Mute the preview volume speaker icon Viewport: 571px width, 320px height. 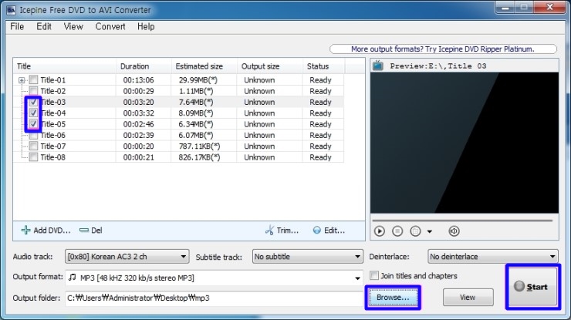click(x=454, y=231)
